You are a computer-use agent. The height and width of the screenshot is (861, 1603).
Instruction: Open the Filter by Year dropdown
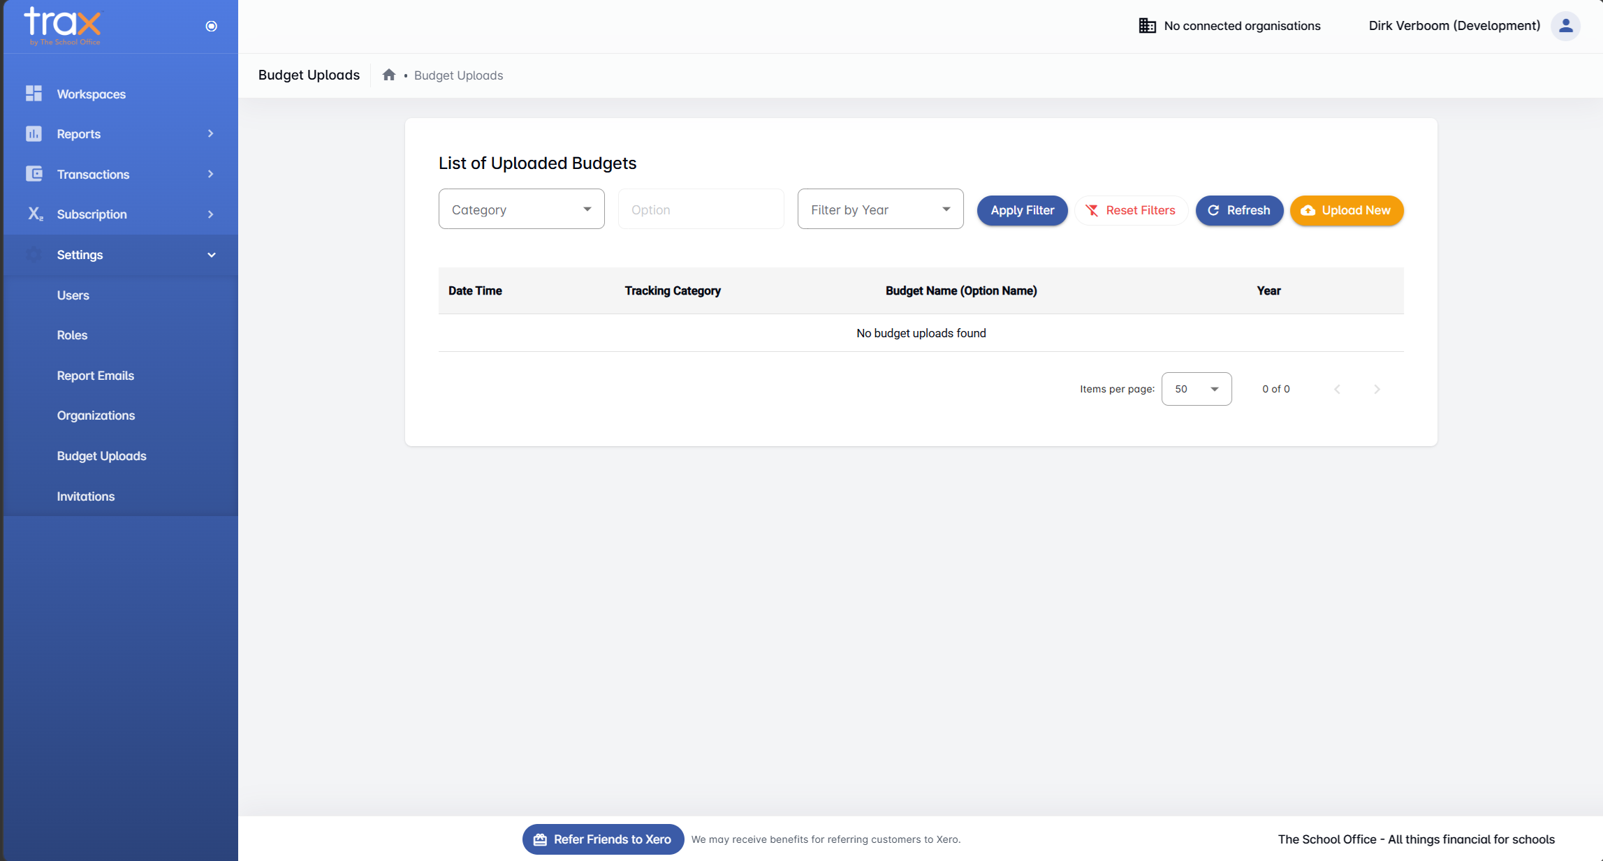point(880,209)
